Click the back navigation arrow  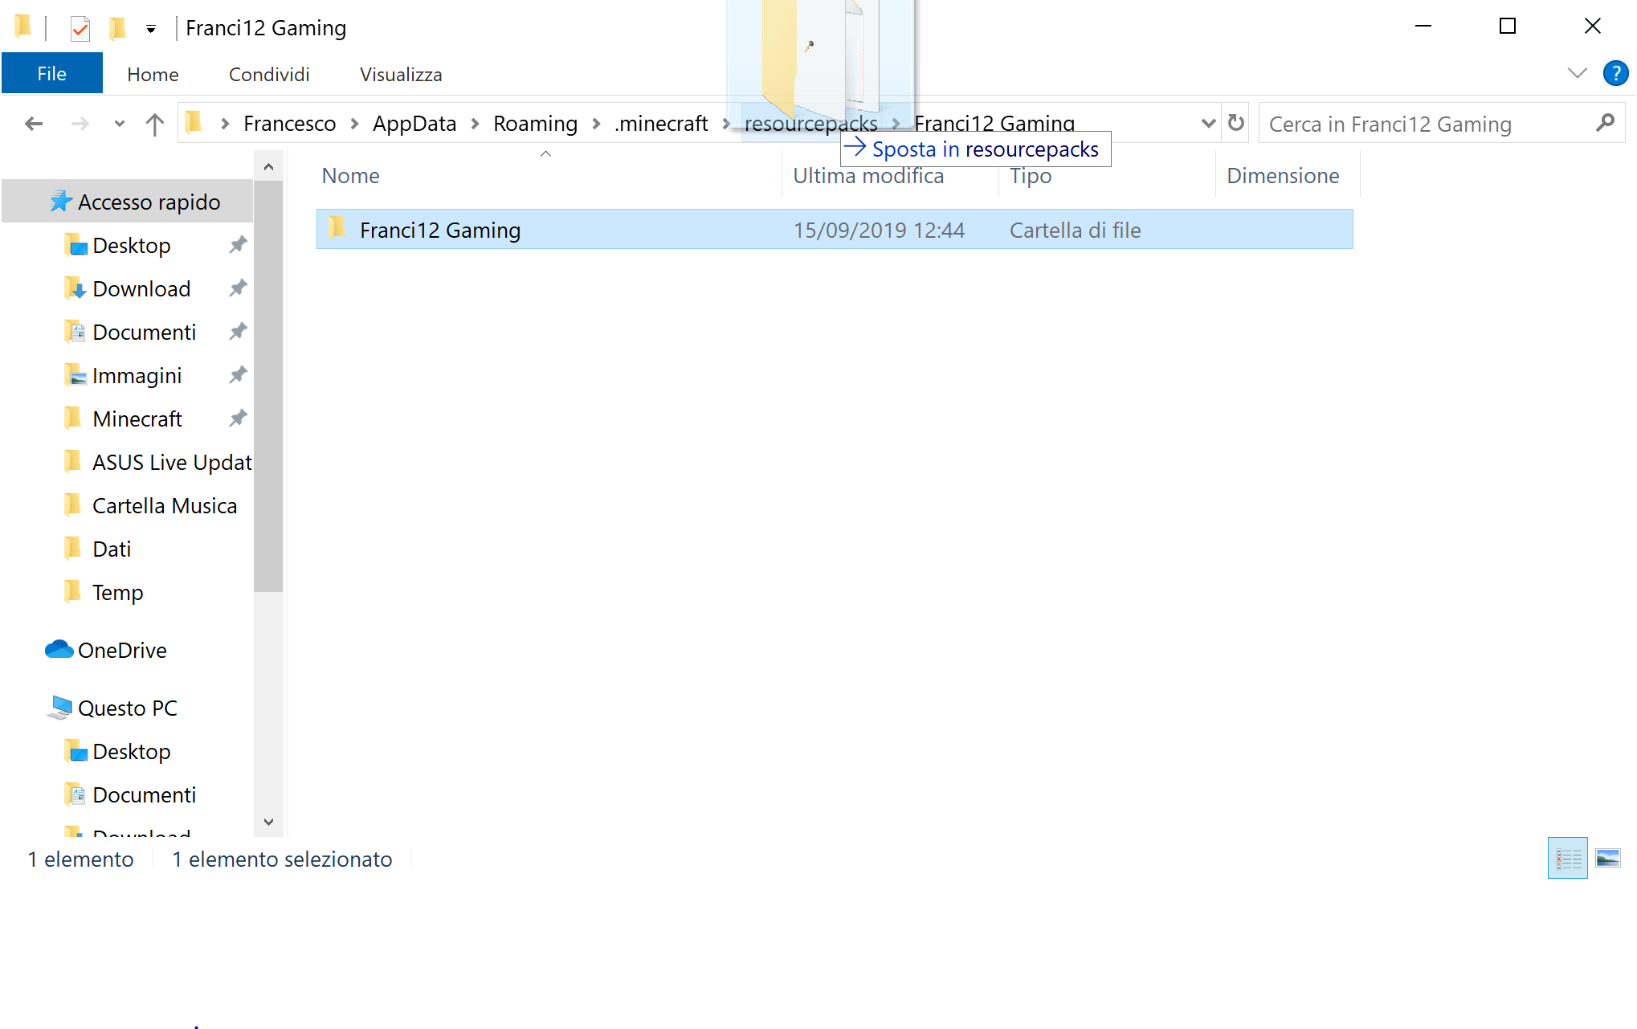pos(33,123)
